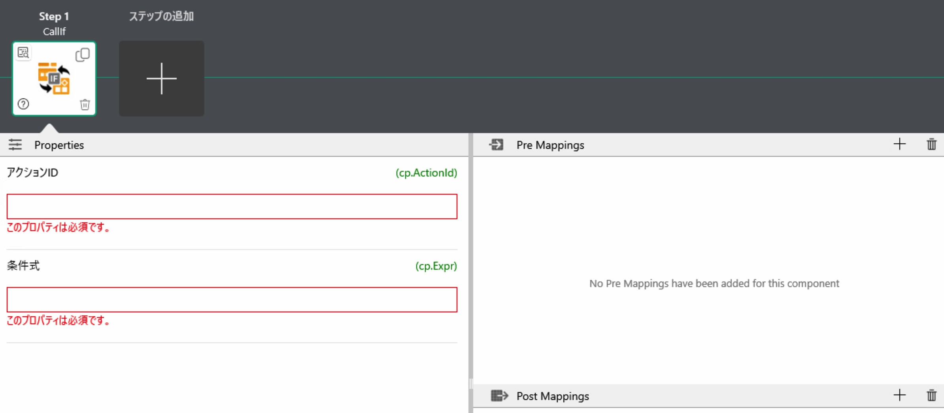Click the Properties sliders icon

15,145
